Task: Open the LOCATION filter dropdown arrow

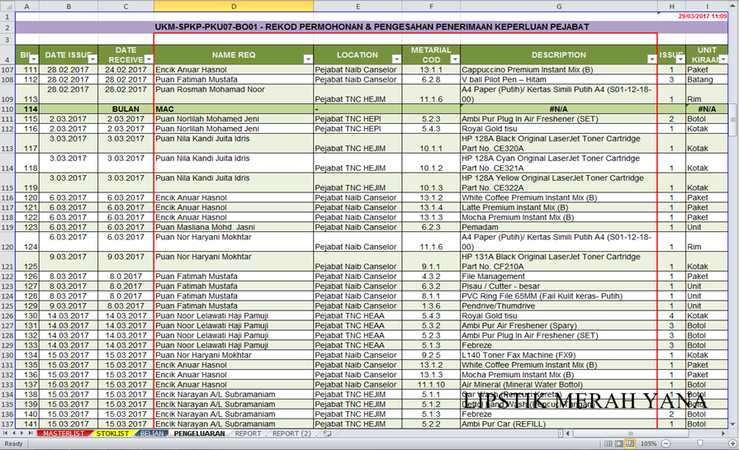Action: coord(396,59)
